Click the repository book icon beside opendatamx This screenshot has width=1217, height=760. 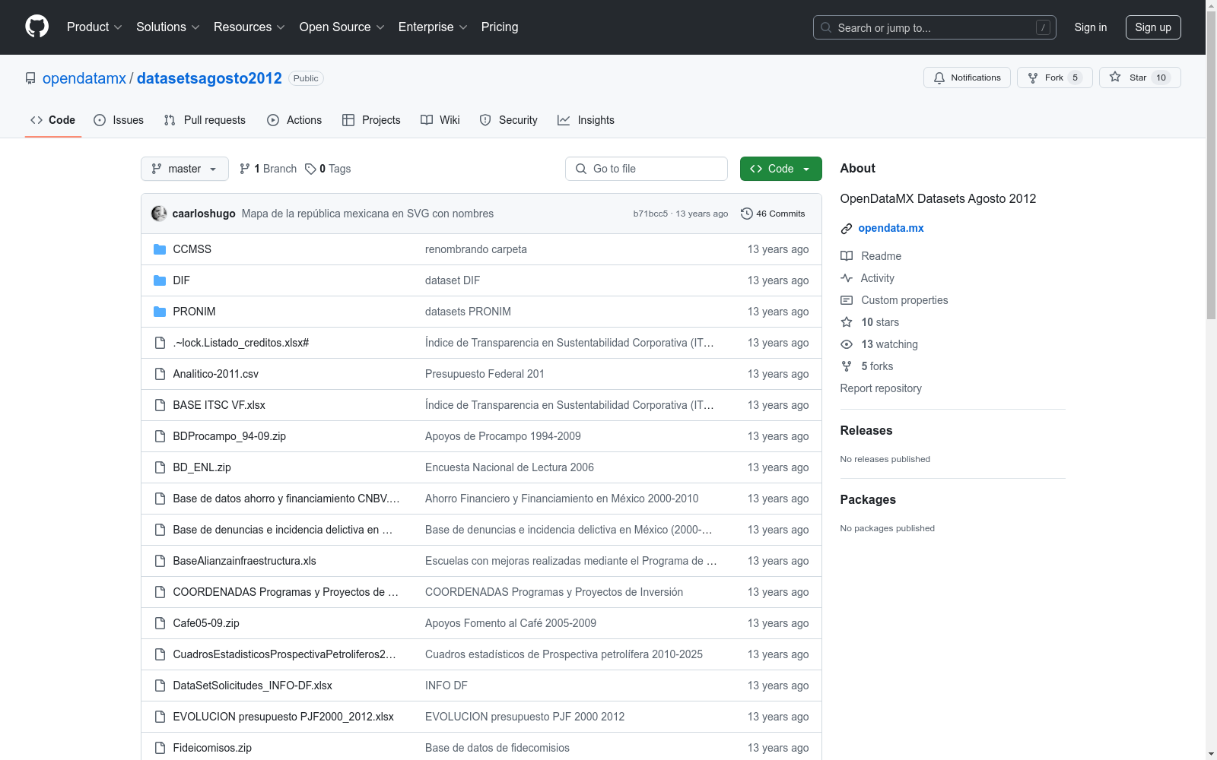[x=30, y=78]
